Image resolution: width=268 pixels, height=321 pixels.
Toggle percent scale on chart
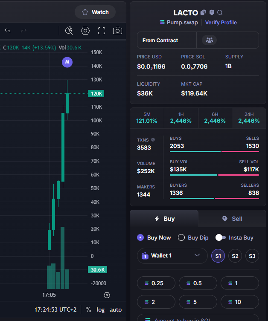pyautogui.click(x=88, y=309)
